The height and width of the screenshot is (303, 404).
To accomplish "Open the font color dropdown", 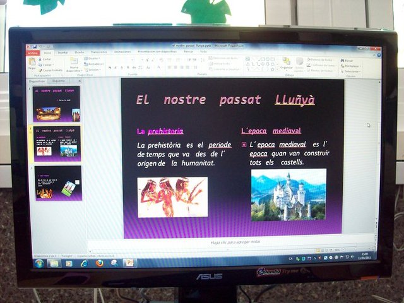I will click(x=159, y=68).
